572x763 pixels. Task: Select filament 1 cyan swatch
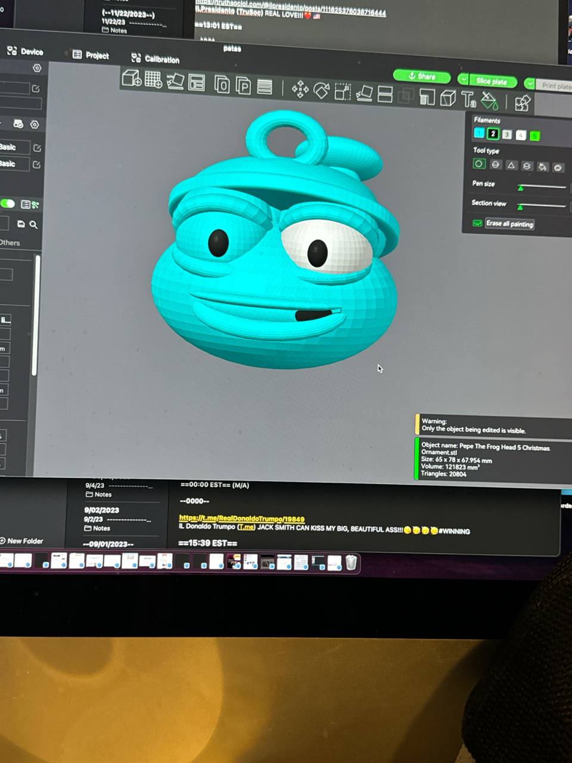[479, 133]
